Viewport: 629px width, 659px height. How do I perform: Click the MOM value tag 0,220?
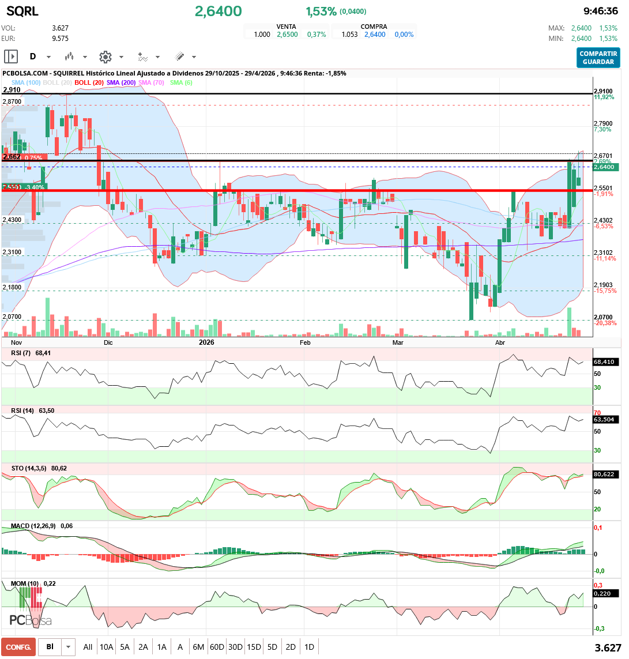click(x=605, y=593)
